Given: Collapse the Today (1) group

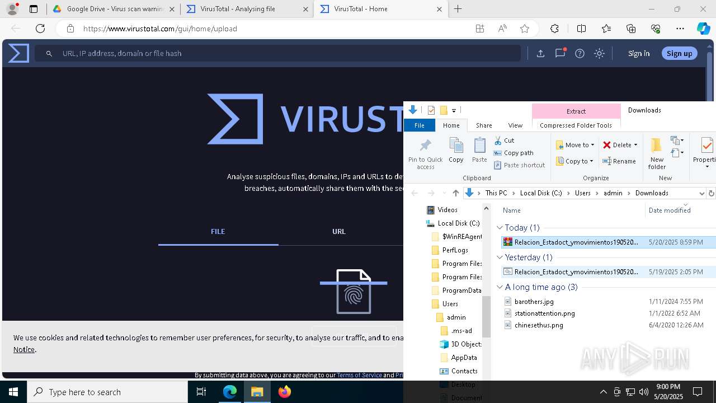Looking at the screenshot, I should coord(500,228).
